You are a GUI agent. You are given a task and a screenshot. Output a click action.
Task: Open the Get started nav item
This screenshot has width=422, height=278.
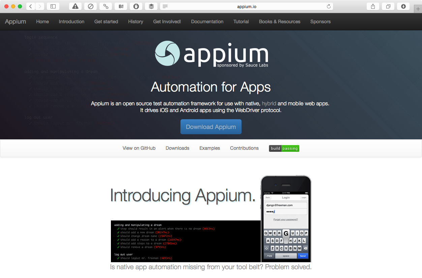[106, 22]
